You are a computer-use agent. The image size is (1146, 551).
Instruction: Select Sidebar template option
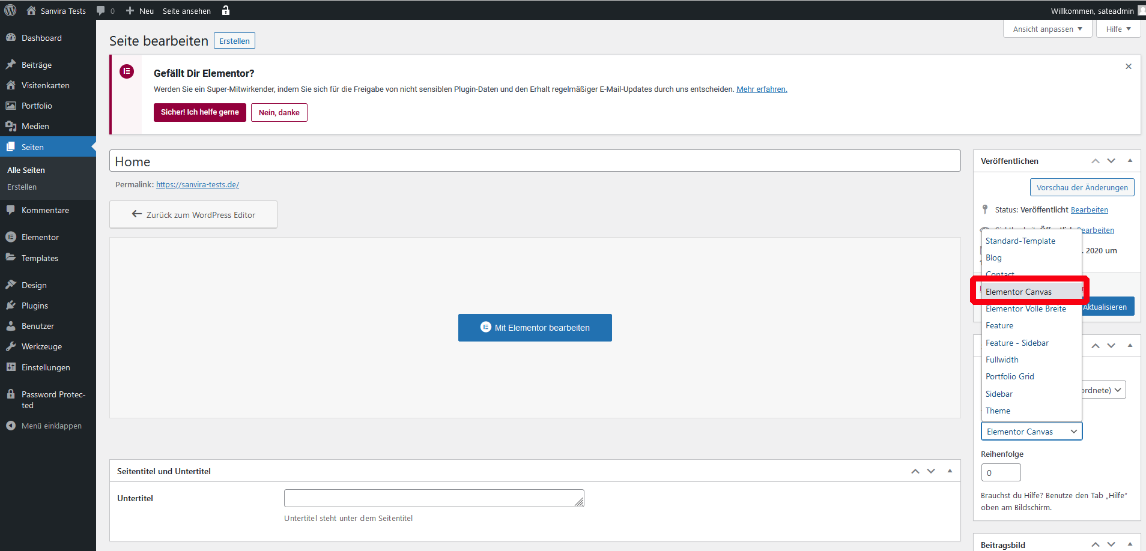click(1031, 394)
